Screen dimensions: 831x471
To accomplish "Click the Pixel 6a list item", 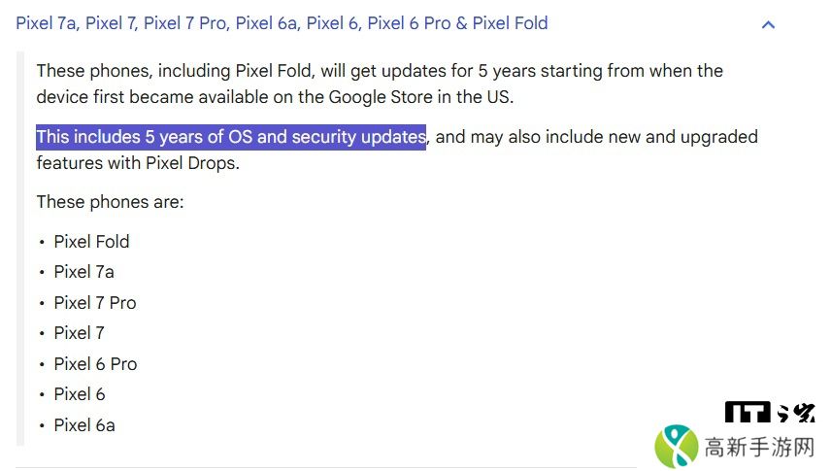I will (84, 425).
